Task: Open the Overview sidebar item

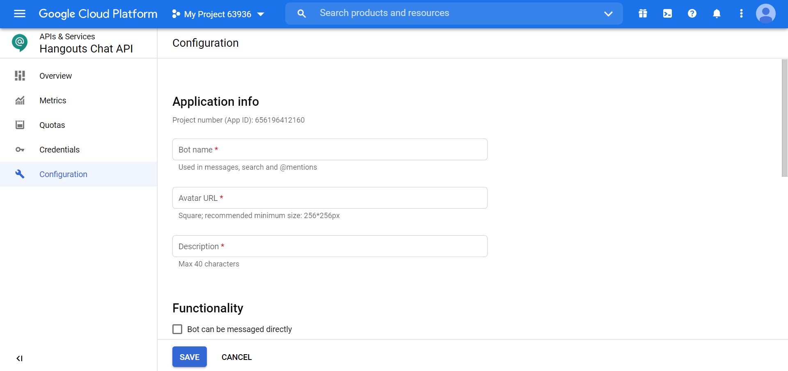Action: 78,76
